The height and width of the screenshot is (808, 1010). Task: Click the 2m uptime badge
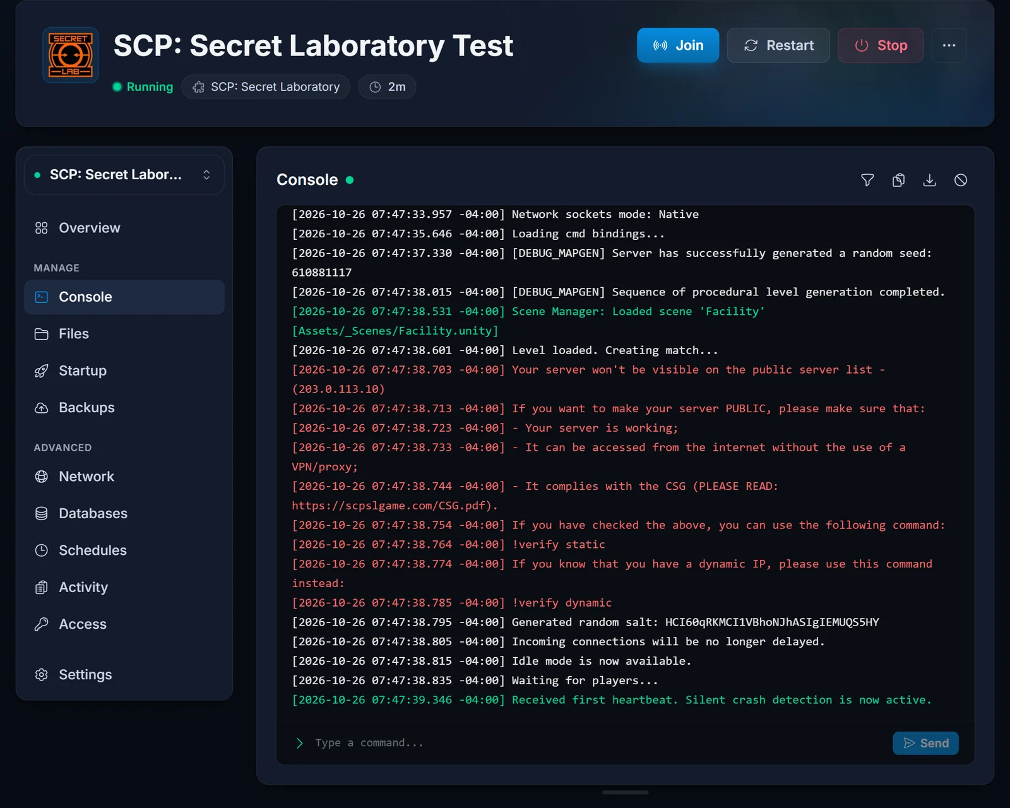point(387,87)
